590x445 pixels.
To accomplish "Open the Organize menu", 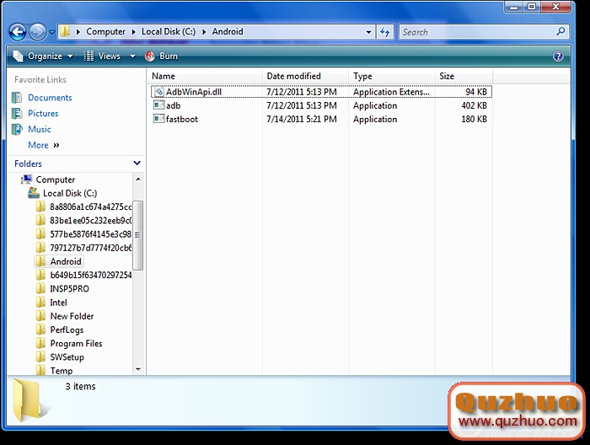I will click(x=43, y=56).
